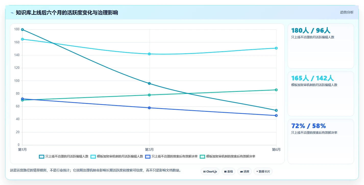Click the 180 y-axis label

(x=17, y=29)
